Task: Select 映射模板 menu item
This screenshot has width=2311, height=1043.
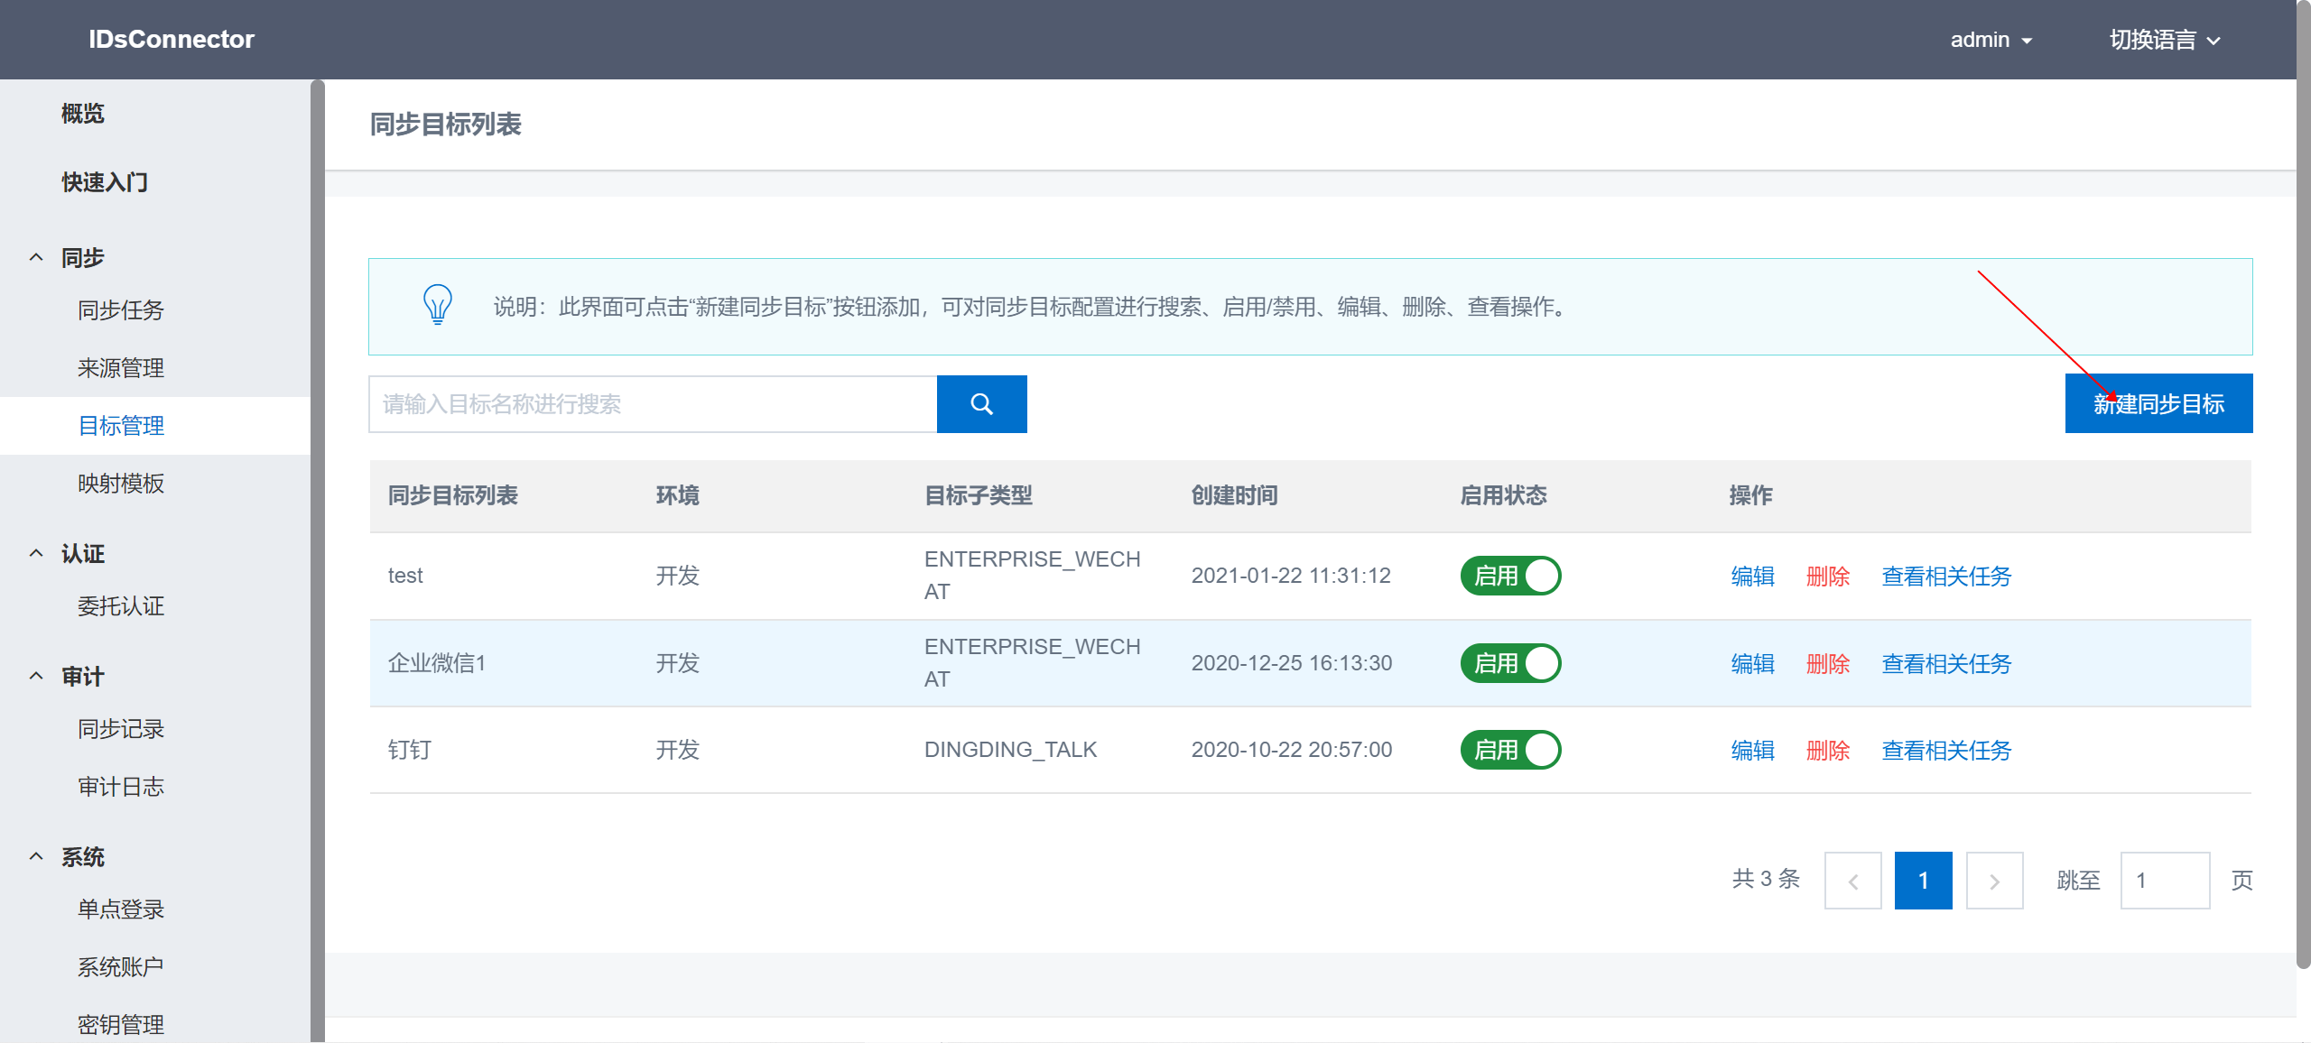Action: coord(121,484)
